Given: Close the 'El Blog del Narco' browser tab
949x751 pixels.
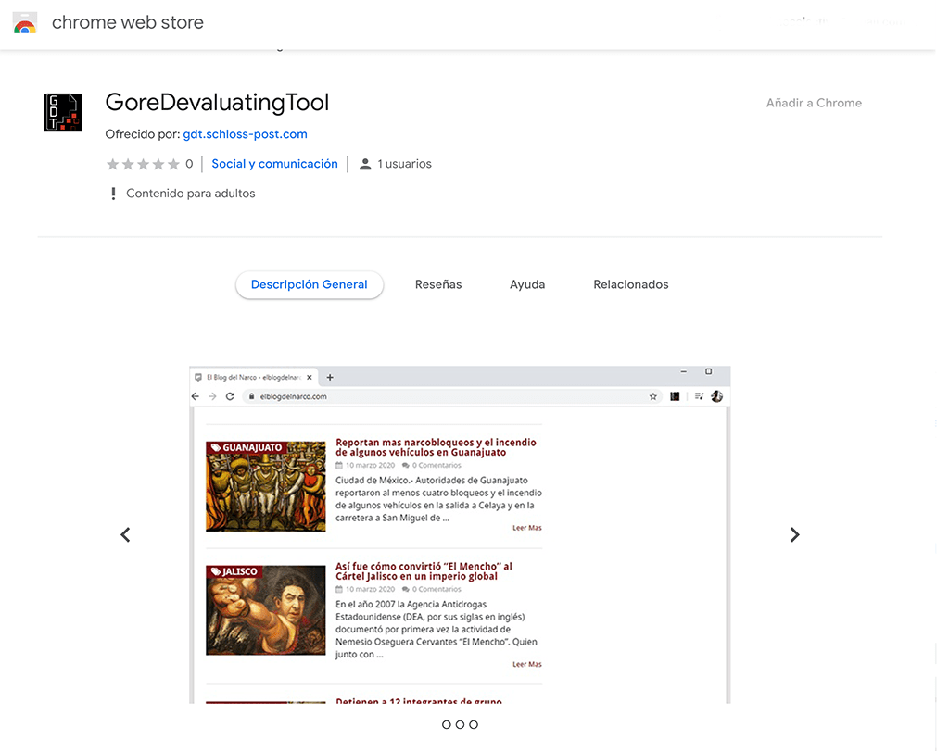Looking at the screenshot, I should (x=310, y=377).
